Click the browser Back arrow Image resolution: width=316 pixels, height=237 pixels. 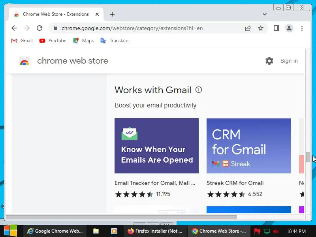point(14,28)
